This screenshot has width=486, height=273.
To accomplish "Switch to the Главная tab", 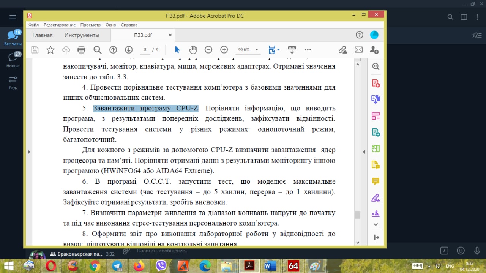I will point(43,35).
